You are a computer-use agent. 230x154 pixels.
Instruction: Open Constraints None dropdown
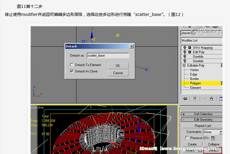pos(213,132)
